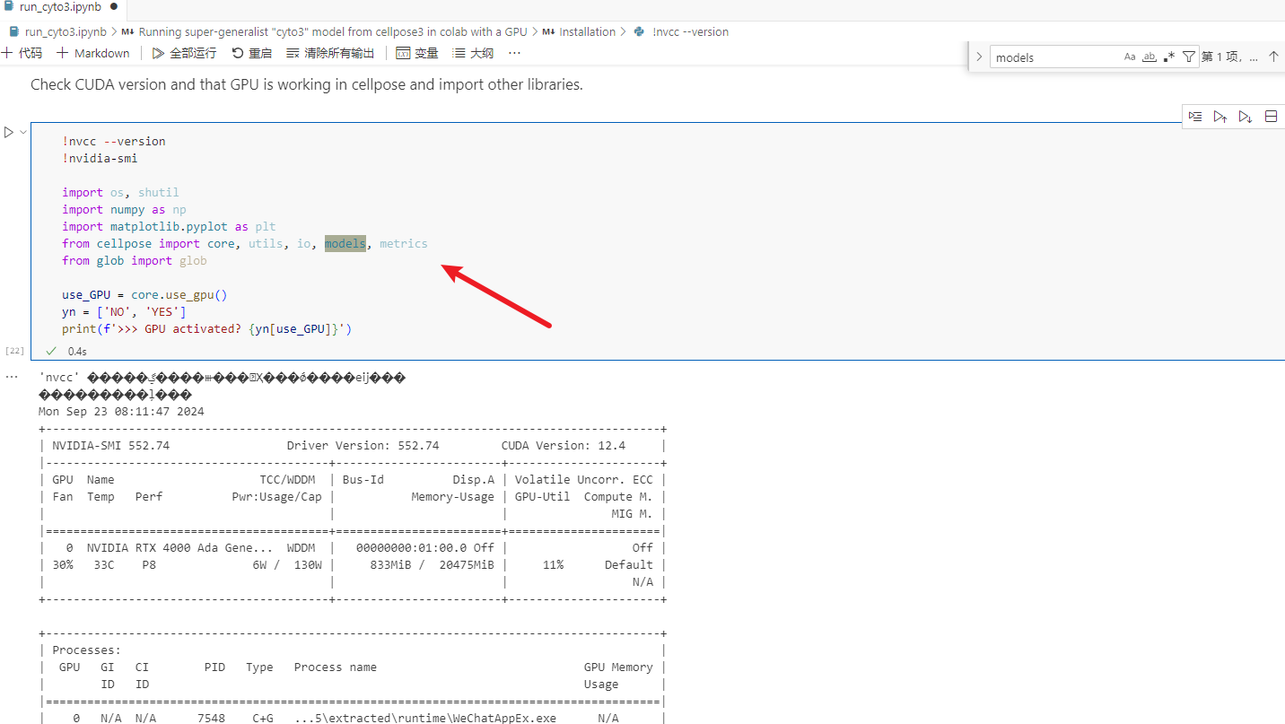Toggle regular expression search in find widget
Image resolution: width=1285 pixels, height=724 pixels.
[x=1168, y=57]
